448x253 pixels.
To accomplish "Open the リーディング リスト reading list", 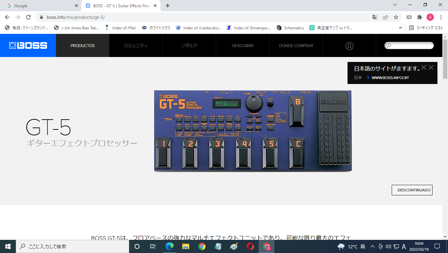I will pyautogui.click(x=426, y=28).
